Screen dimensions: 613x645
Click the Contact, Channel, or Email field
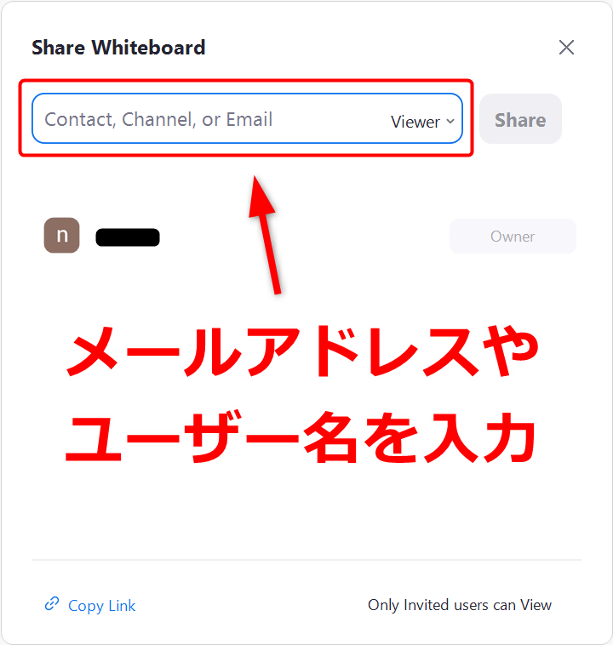[247, 118]
